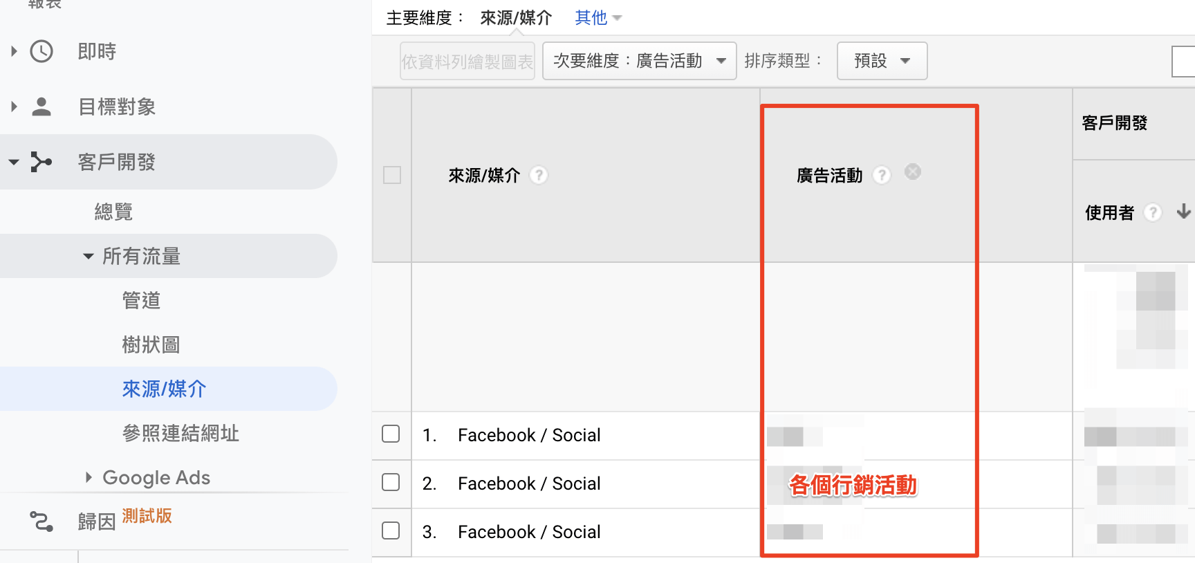
Task: Select row 3 Facebook / Social checkbox
Action: 391,530
